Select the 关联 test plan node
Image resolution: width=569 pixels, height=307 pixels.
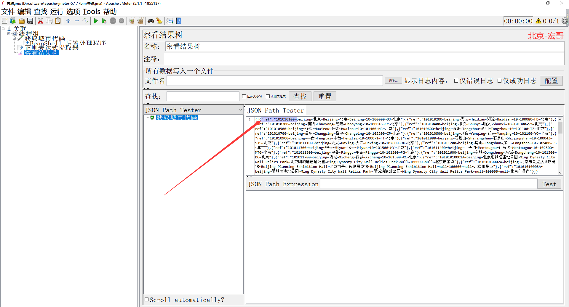(20, 29)
